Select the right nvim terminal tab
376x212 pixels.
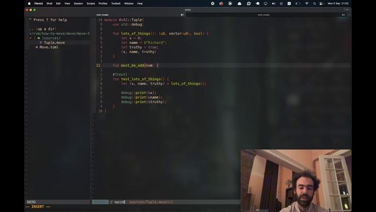point(266,15)
